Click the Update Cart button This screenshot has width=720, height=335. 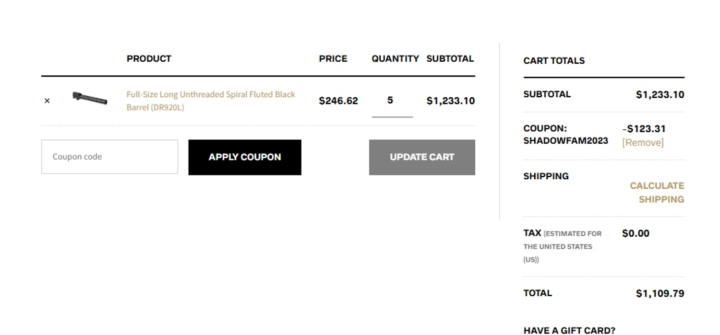click(422, 157)
